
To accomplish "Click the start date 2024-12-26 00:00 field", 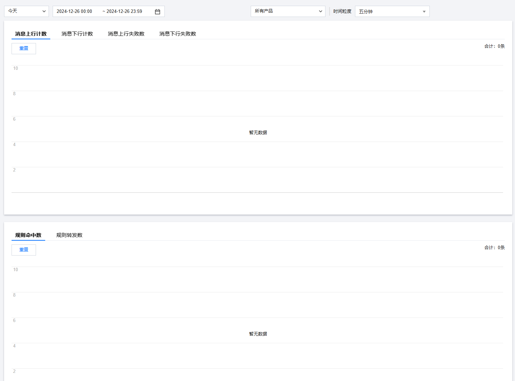I will point(74,12).
